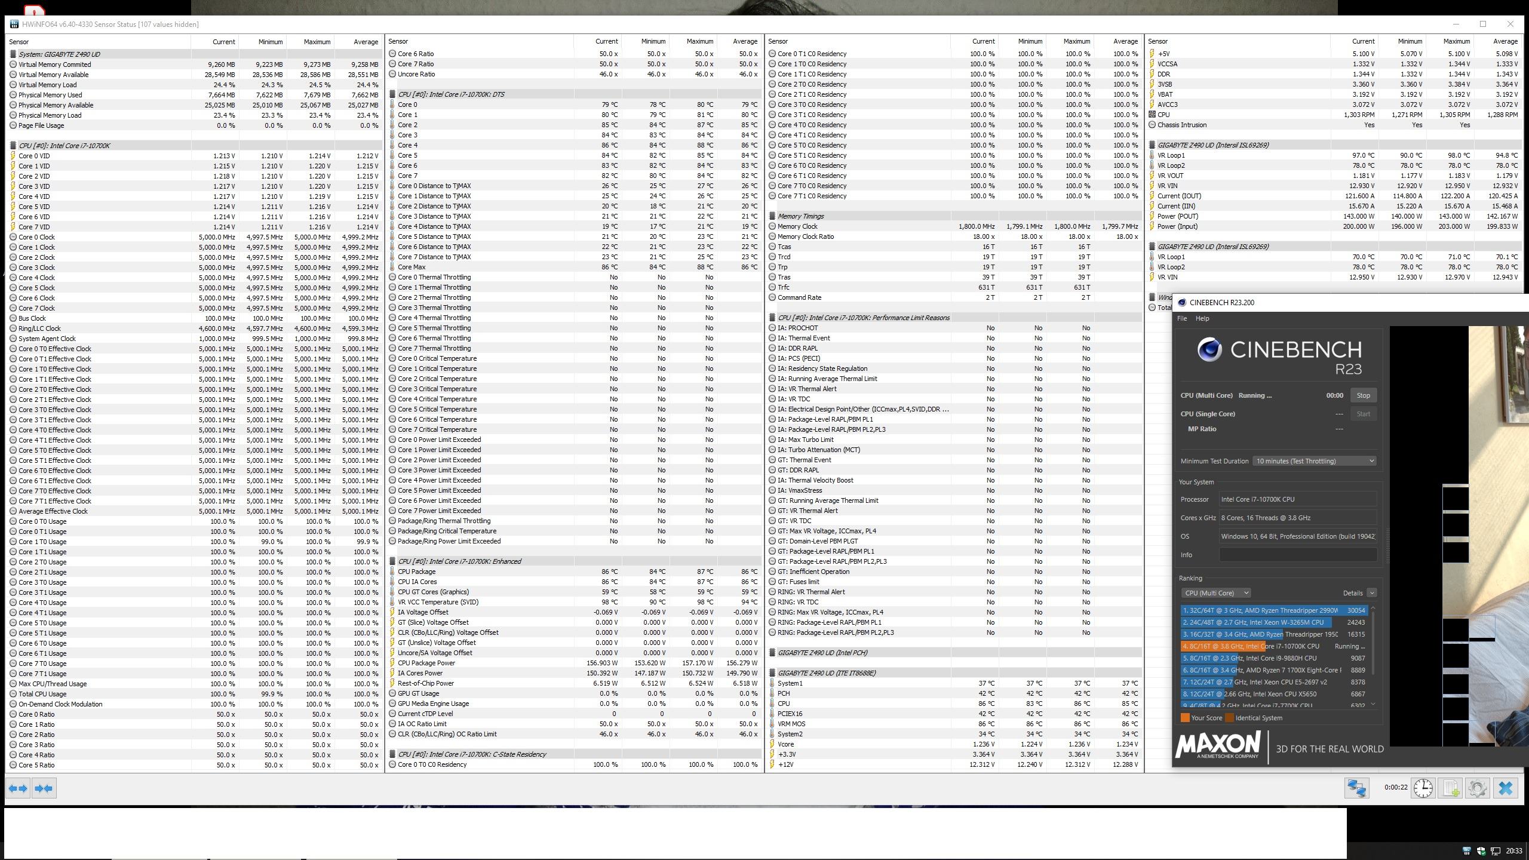Click the fan icon beside CPU RPM row
1529x860 pixels.
coord(1152,115)
